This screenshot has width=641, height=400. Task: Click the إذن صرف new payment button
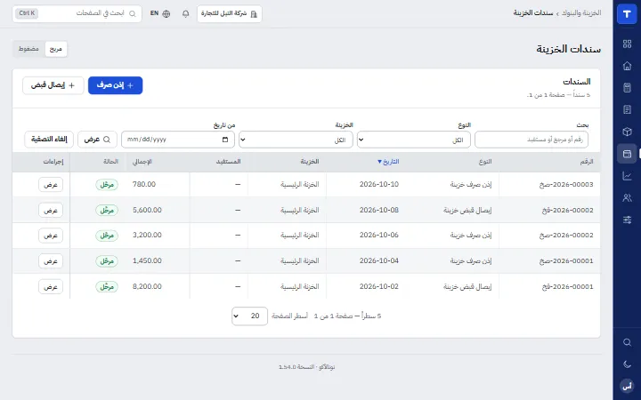tap(115, 85)
